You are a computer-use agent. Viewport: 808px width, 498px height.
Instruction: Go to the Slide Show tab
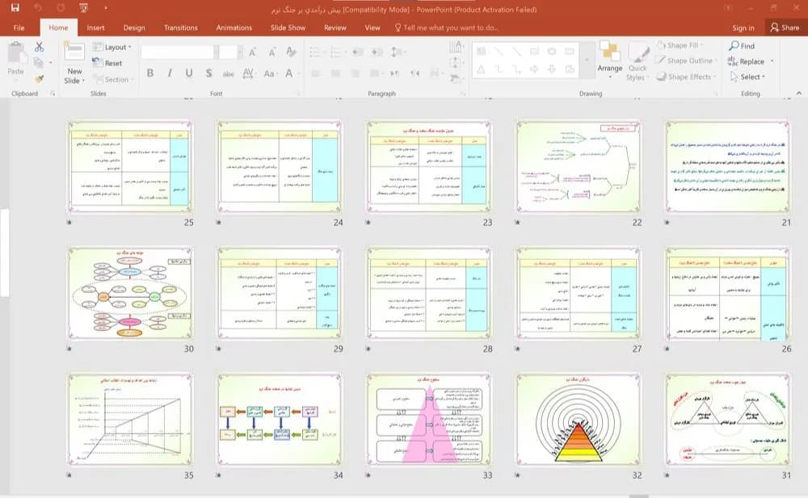tap(288, 27)
